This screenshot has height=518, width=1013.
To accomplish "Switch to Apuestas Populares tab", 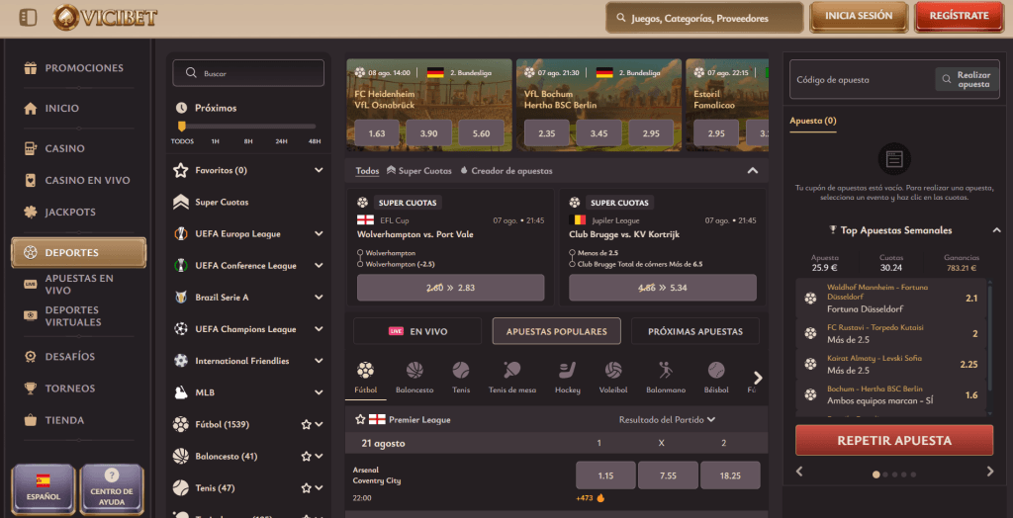I will pyautogui.click(x=556, y=331).
